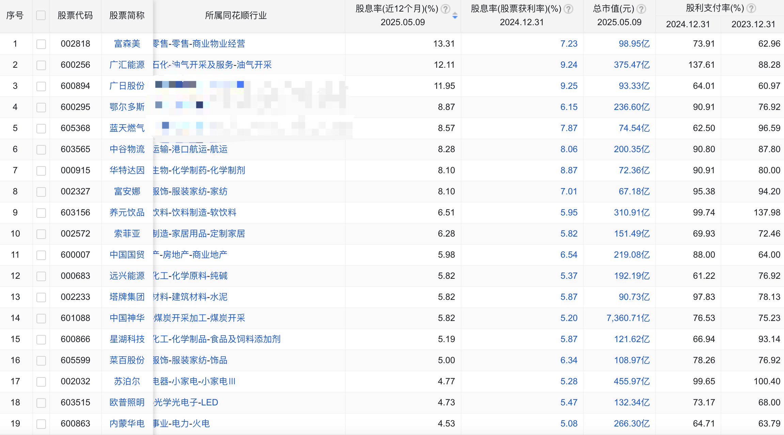
Task: Go to 中国神华 stock link
Action: point(127,318)
